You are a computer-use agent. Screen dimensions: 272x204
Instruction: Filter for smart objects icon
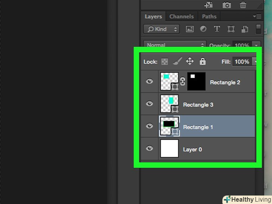(x=245, y=29)
